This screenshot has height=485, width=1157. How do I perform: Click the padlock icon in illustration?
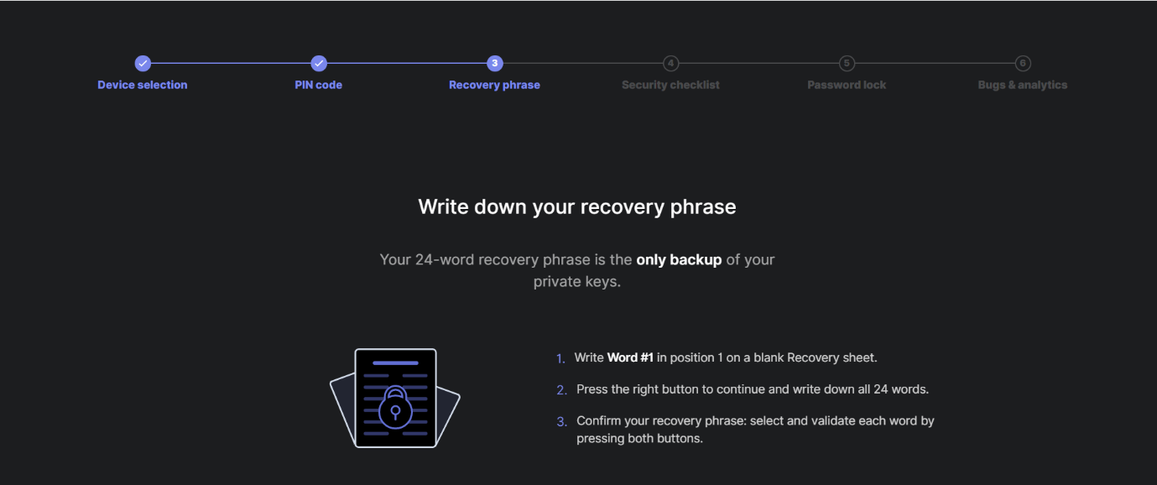pos(395,407)
